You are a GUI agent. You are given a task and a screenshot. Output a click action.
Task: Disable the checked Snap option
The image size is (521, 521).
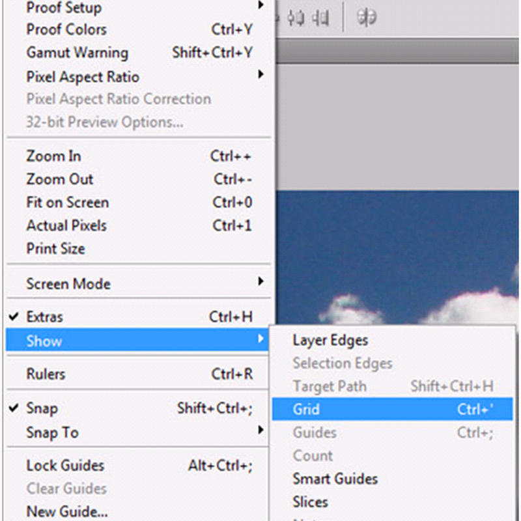138,408
